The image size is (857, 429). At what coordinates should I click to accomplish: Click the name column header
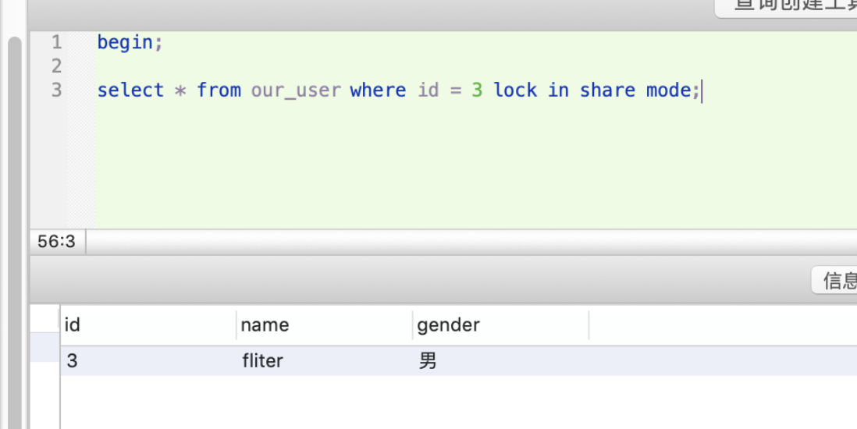pos(265,324)
